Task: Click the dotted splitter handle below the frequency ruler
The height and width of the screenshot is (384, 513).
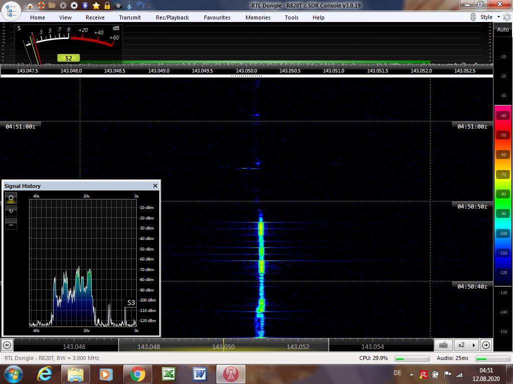Action: (246, 76)
